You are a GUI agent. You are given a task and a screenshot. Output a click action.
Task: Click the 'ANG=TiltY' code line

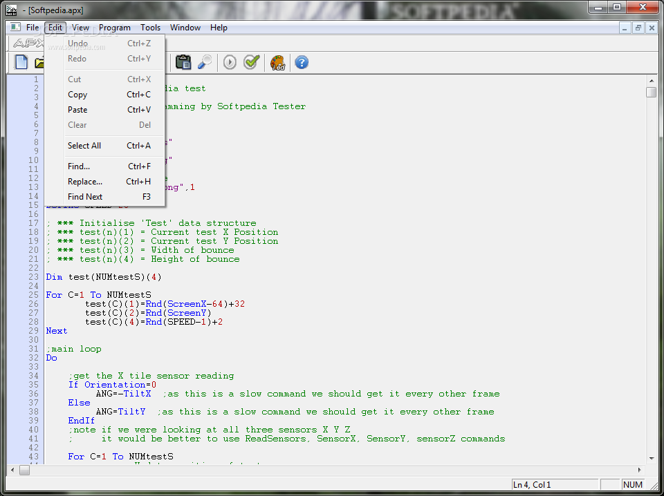pyautogui.click(x=120, y=412)
